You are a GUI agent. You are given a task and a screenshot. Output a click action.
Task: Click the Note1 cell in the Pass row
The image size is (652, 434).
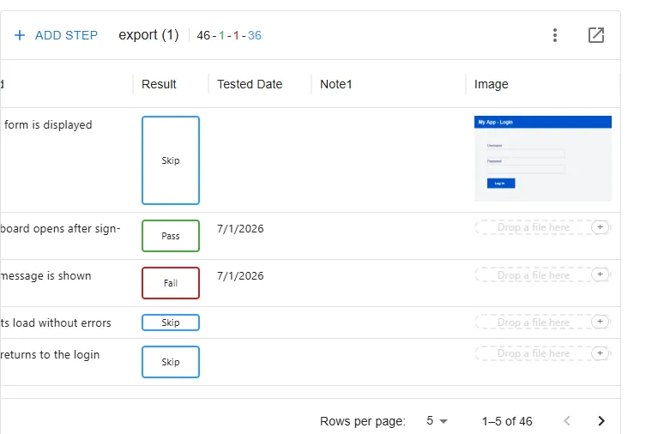coord(389,236)
